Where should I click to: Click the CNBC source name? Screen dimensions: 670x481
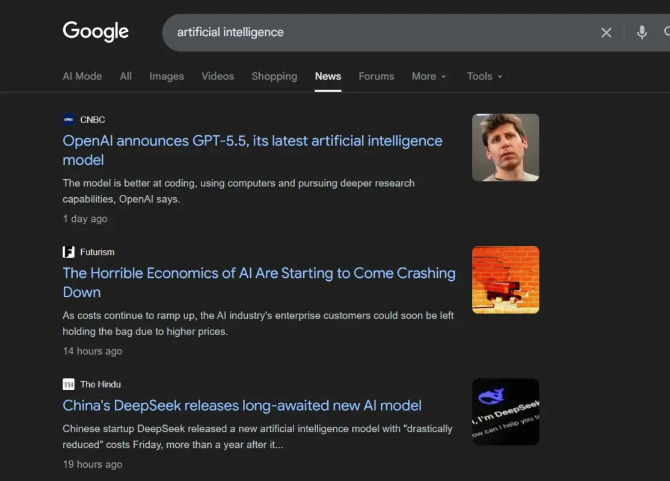coord(93,120)
